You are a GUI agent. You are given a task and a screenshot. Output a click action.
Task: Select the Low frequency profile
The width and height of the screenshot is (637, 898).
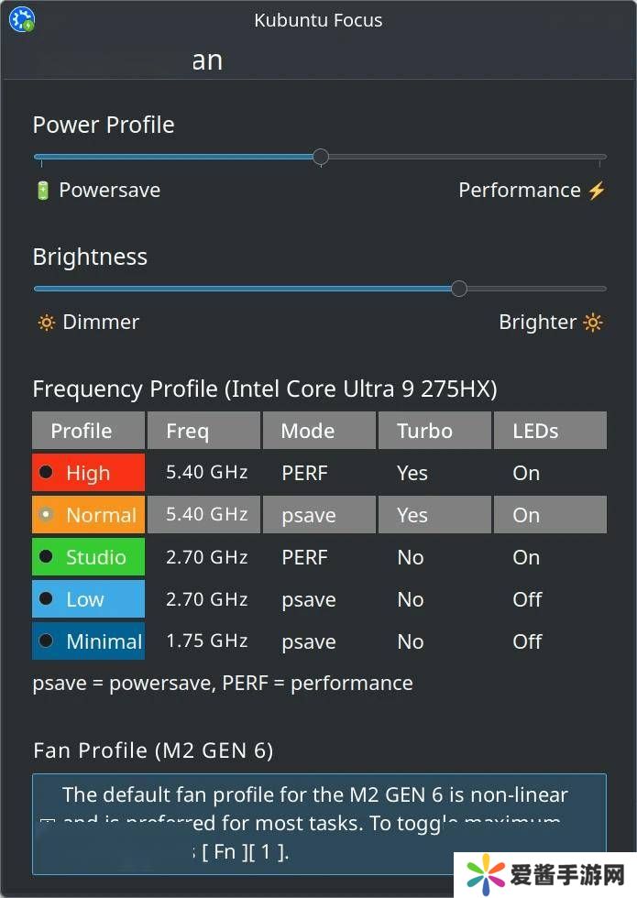click(46, 599)
